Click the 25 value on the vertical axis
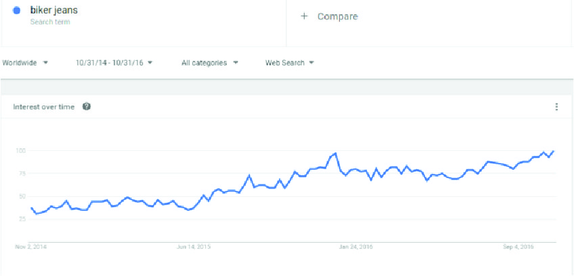This screenshot has height=276, width=574. point(20,219)
